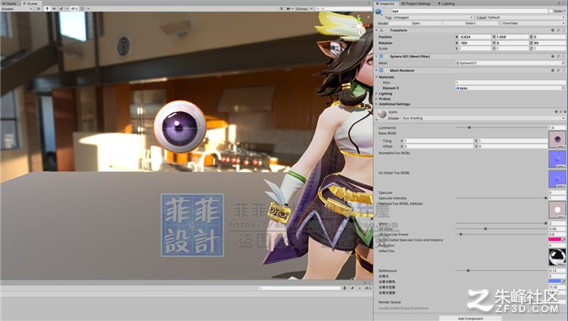Toggle 2D view mode button
This screenshot has height=321, width=568.
click(39, 8)
